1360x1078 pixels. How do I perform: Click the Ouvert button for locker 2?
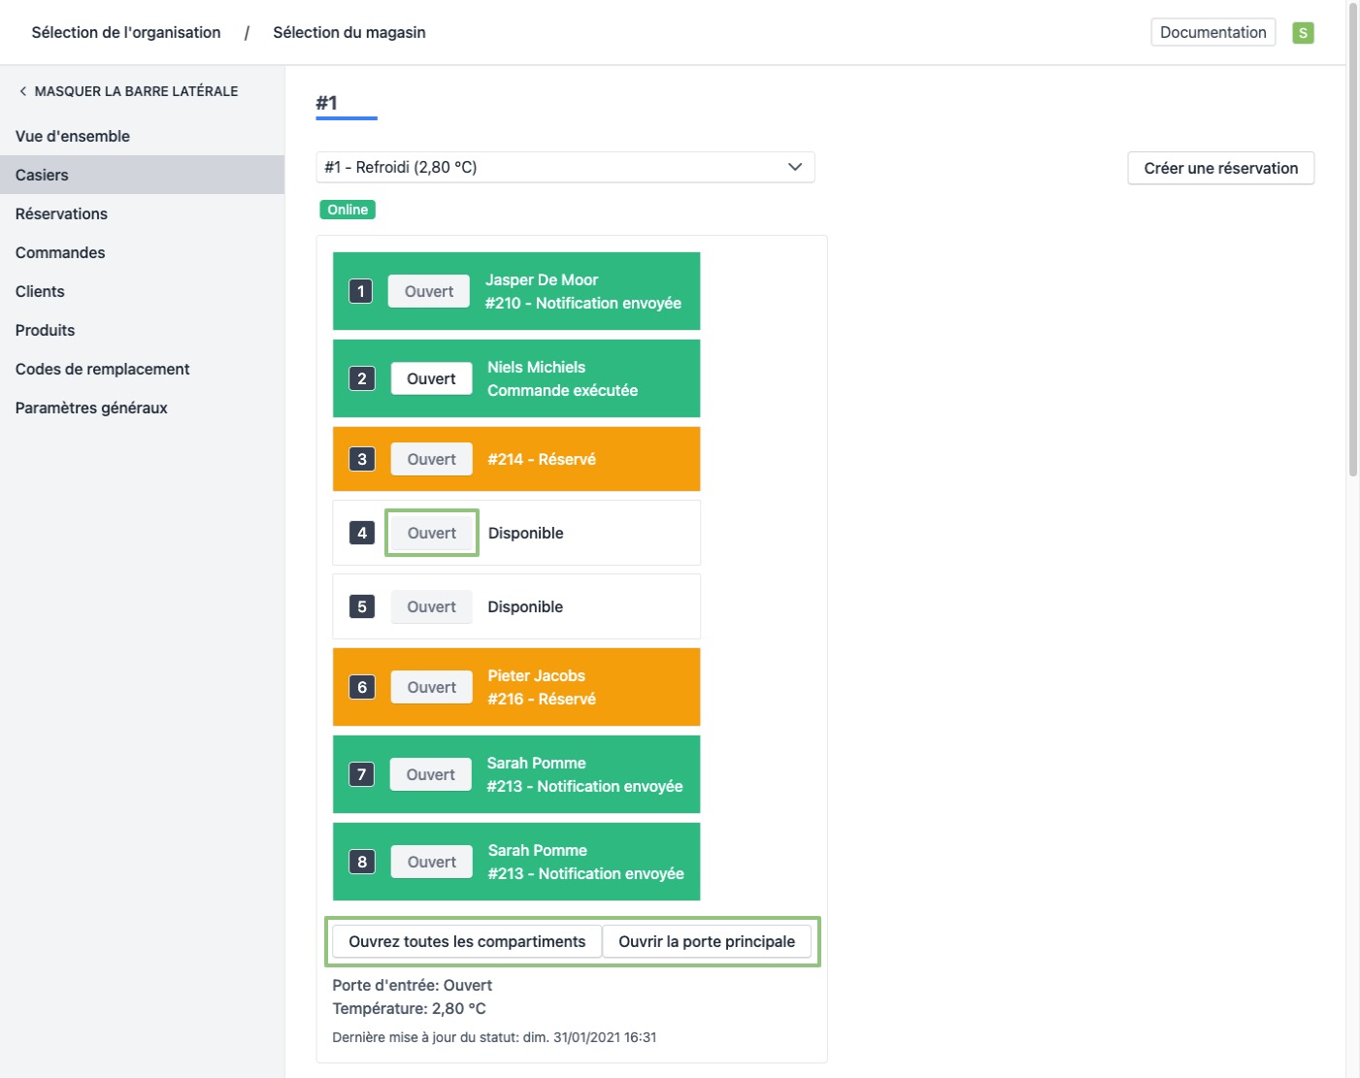pos(431,378)
